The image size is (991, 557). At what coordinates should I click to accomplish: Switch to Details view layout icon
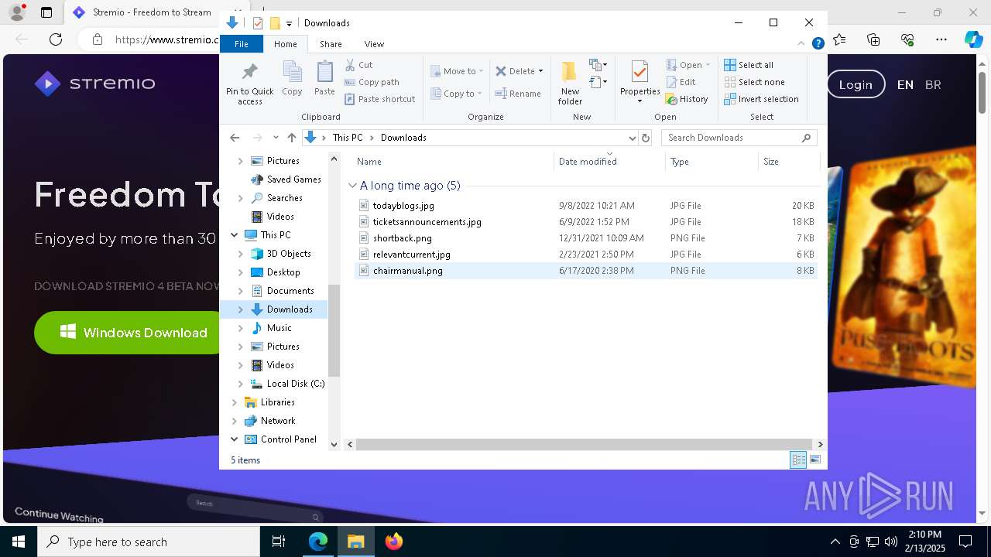(x=798, y=460)
